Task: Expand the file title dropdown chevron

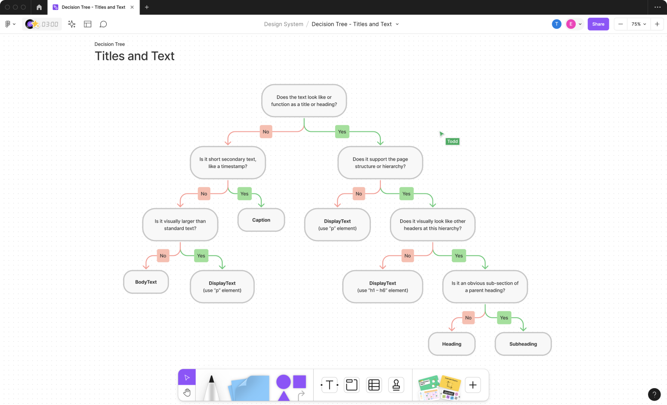Action: click(397, 24)
